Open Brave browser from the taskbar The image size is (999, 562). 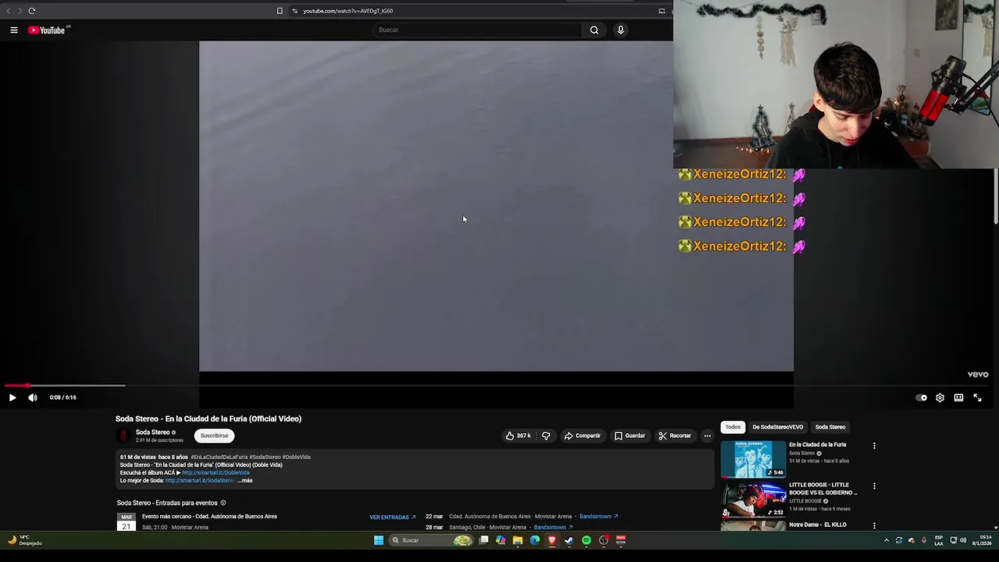pos(552,540)
